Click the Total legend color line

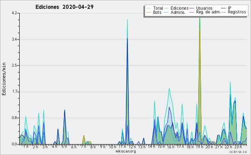tap(149, 8)
